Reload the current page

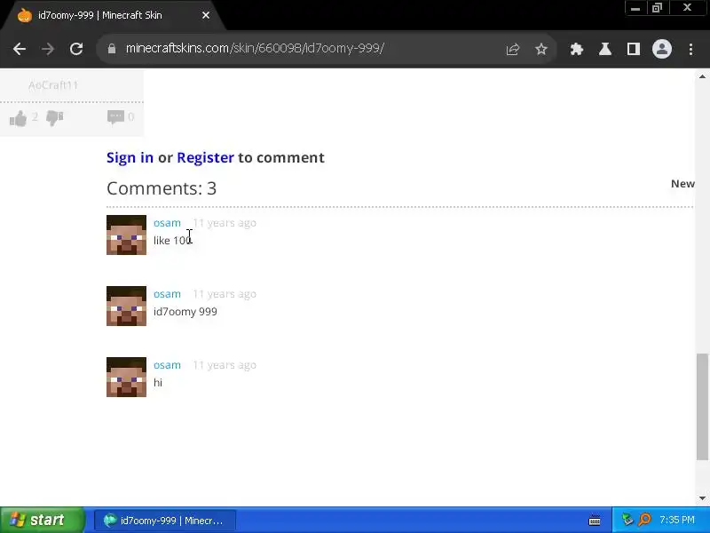pos(76,49)
